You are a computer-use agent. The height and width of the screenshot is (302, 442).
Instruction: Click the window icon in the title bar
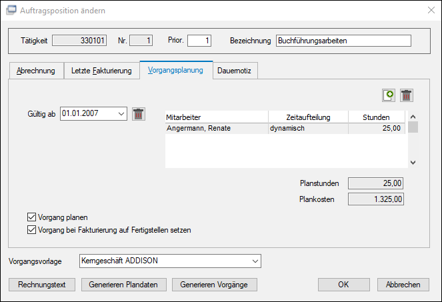(x=11, y=10)
